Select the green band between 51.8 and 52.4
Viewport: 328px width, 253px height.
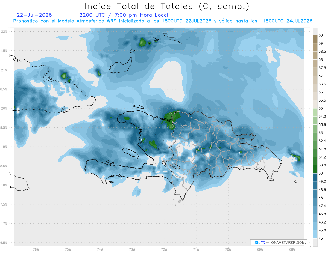(315, 145)
